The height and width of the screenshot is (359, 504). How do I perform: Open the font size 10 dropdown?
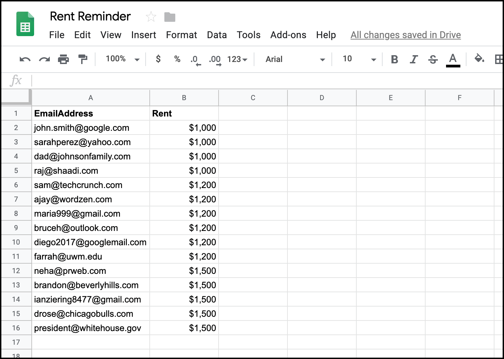359,59
